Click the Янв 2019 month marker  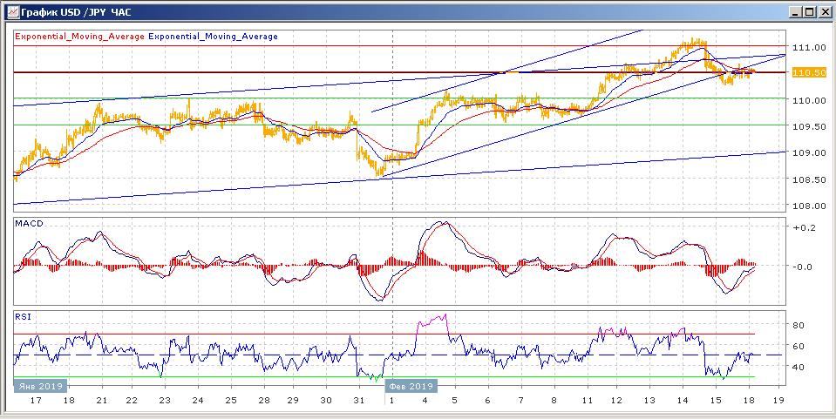pyautogui.click(x=38, y=386)
